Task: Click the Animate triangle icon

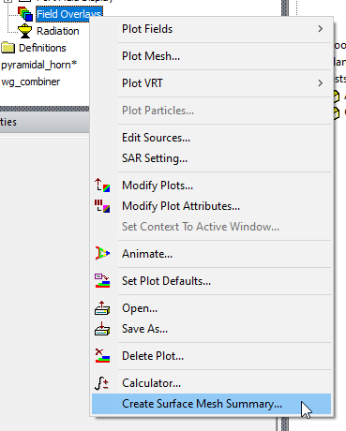Action: [x=102, y=253]
